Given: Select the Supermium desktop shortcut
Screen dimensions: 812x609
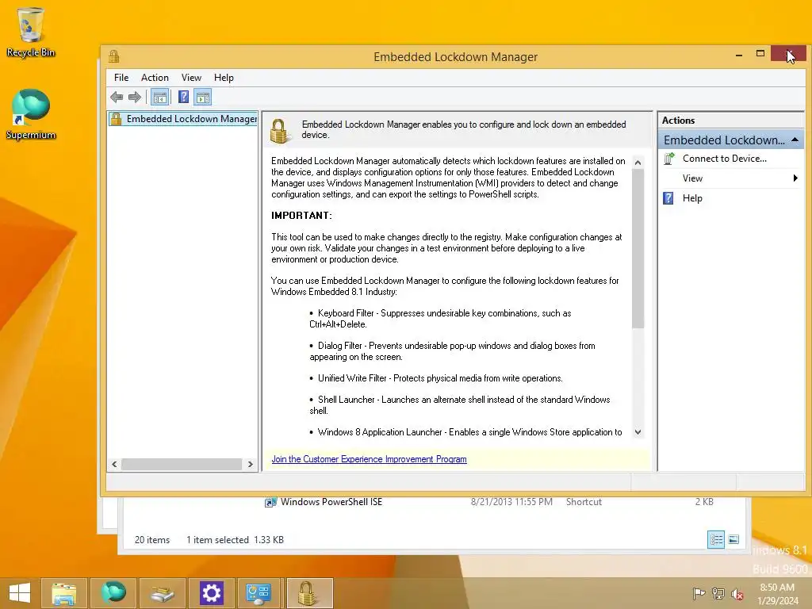Looking at the screenshot, I should point(31,114).
